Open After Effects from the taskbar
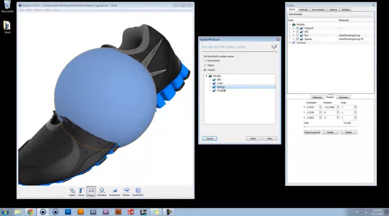Image resolution: width=389 pixels, height=216 pixels. tap(93, 212)
